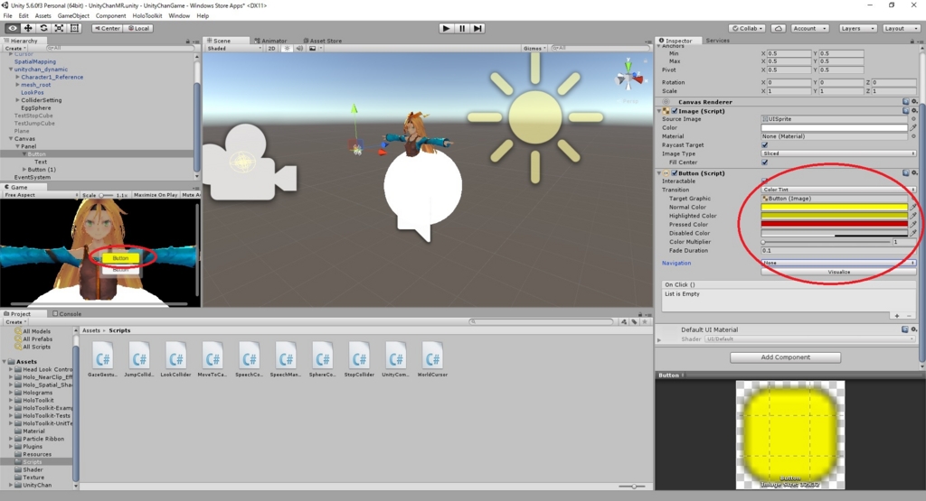Select the Rotate tool
The height and width of the screenshot is (501, 926).
tap(43, 28)
